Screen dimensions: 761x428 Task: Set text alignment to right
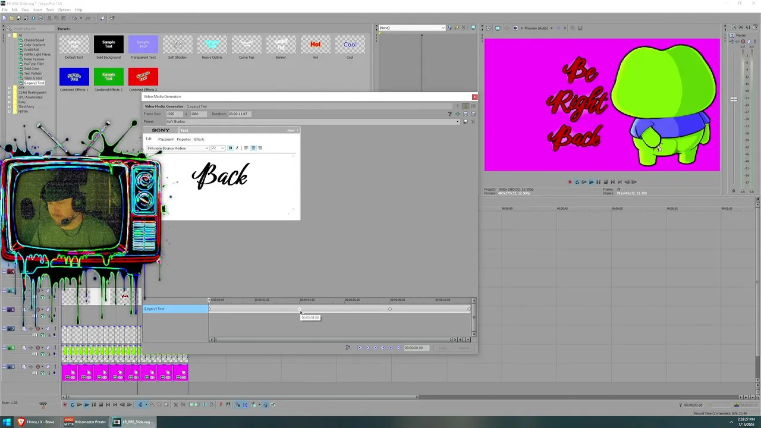260,148
